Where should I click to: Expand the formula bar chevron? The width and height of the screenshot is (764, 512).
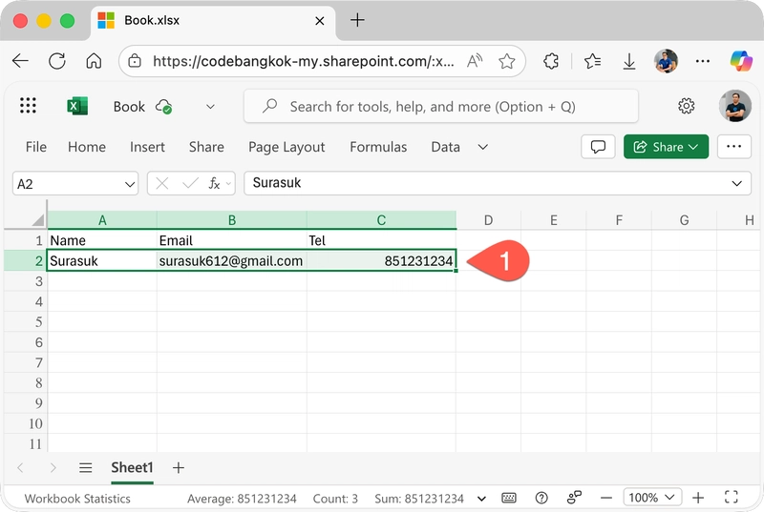click(x=737, y=183)
